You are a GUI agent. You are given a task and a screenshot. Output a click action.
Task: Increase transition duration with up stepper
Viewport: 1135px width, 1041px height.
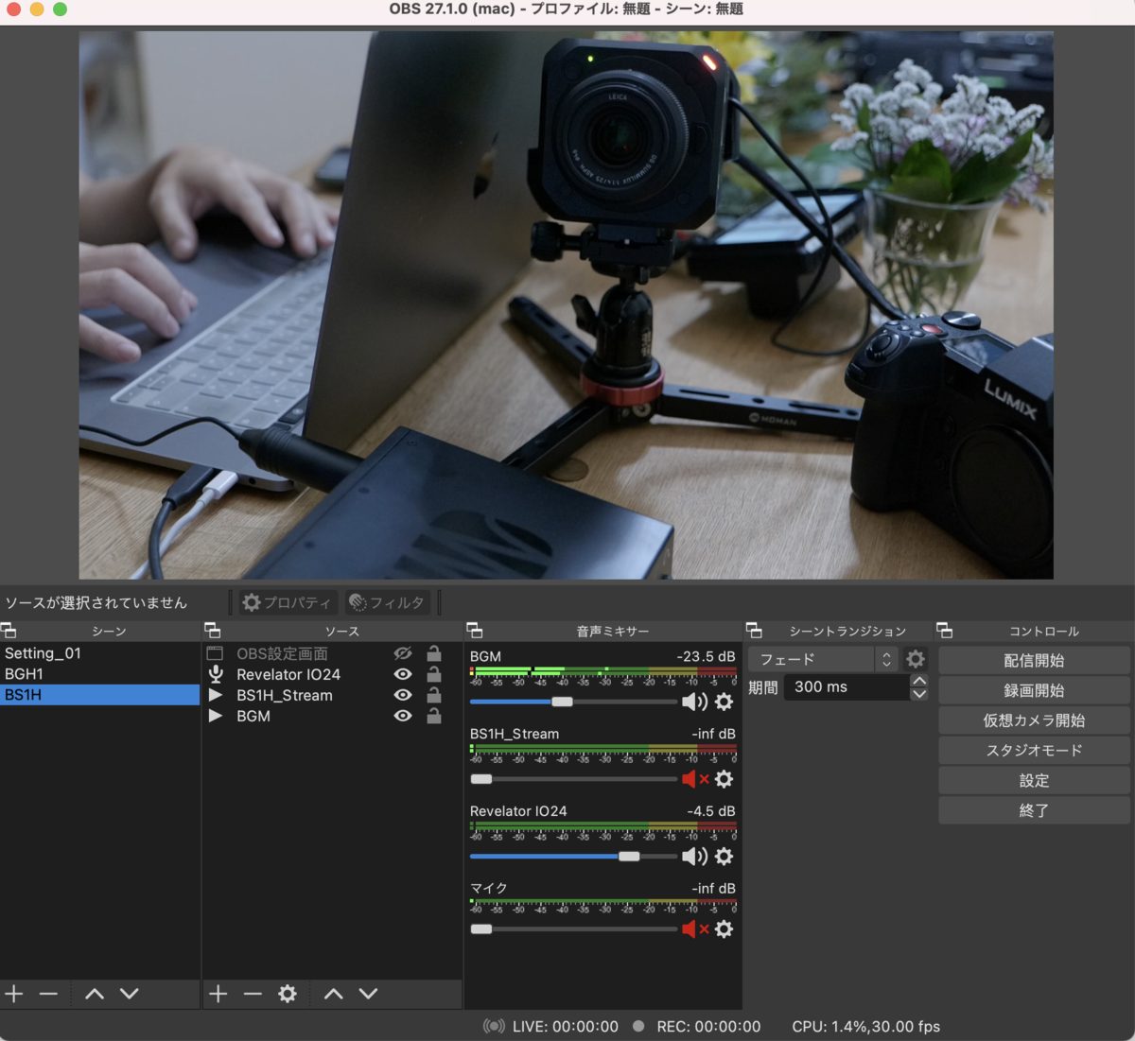click(x=919, y=681)
